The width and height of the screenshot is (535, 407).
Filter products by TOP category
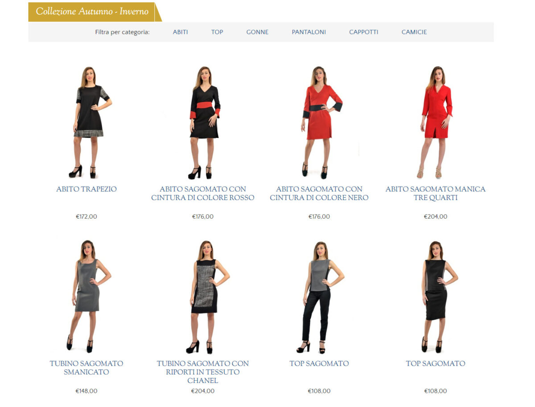pos(217,32)
